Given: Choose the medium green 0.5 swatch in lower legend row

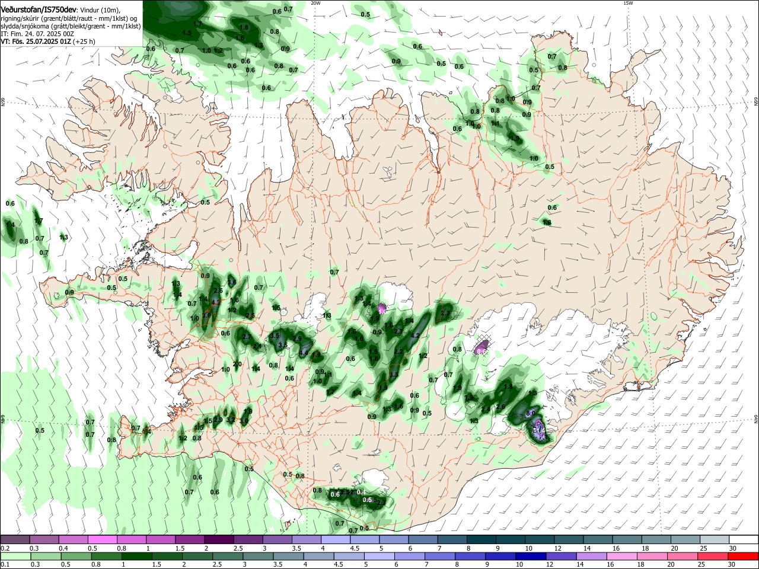Looking at the screenshot, I should click(x=76, y=557).
